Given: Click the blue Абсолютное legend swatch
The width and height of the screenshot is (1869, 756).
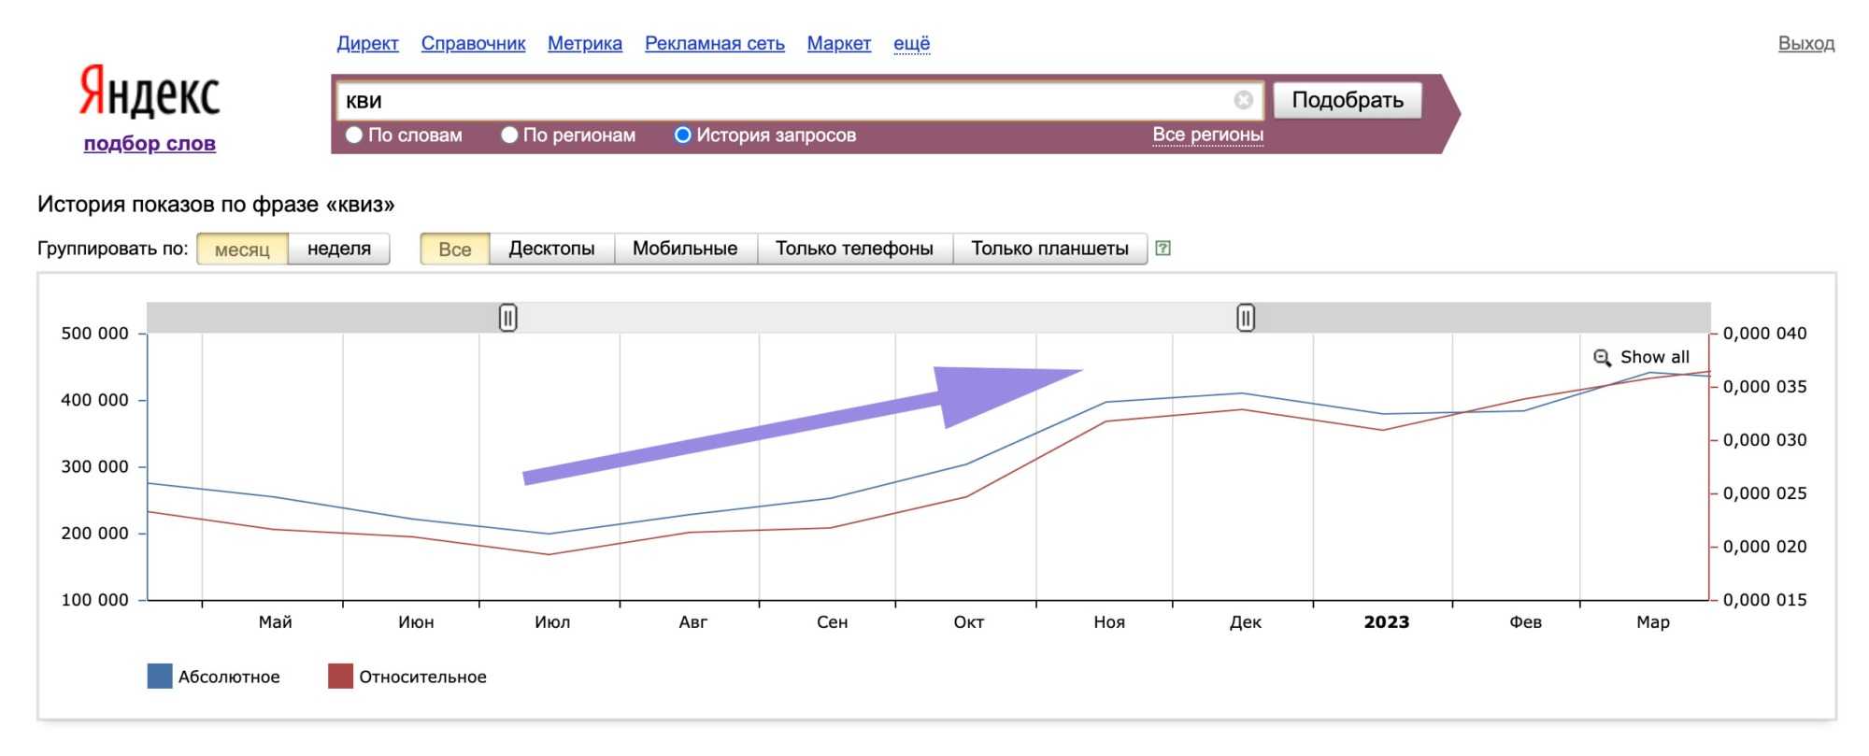Looking at the screenshot, I should pyautogui.click(x=160, y=677).
